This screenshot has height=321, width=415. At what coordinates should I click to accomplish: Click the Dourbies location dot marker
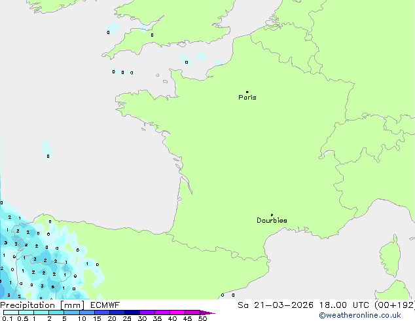pyautogui.click(x=272, y=215)
